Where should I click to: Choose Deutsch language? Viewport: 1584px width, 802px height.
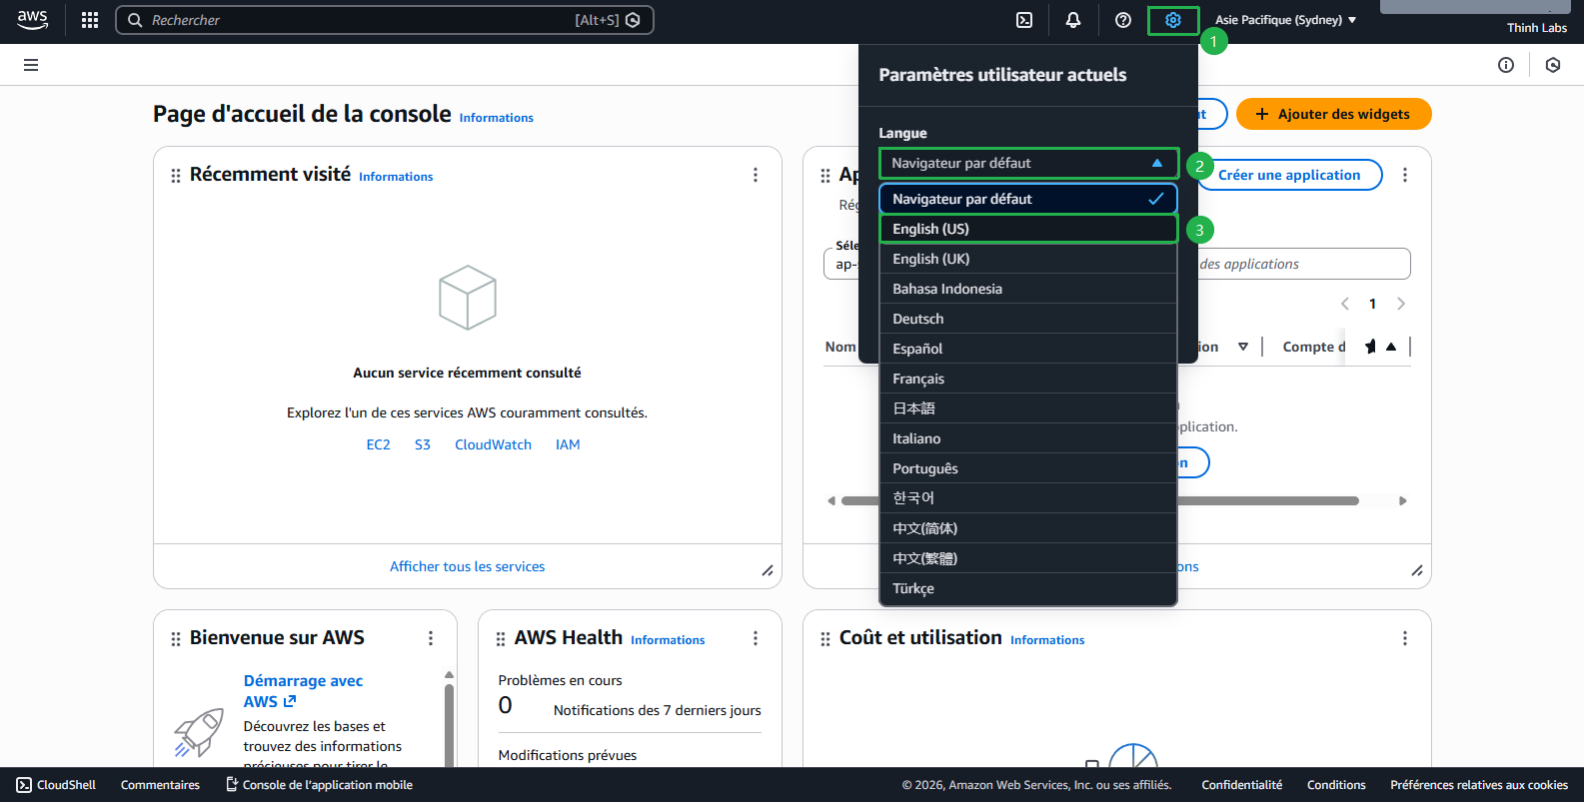(x=1028, y=319)
